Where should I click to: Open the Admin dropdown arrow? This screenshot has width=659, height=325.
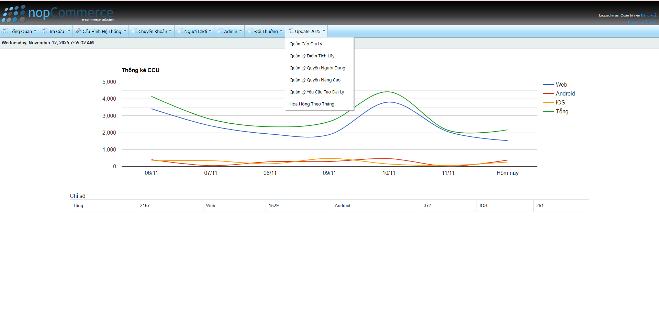click(240, 31)
